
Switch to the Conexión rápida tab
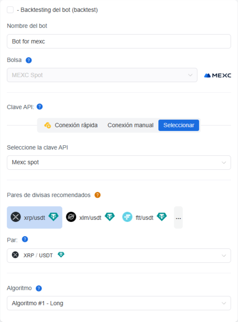pos(71,125)
